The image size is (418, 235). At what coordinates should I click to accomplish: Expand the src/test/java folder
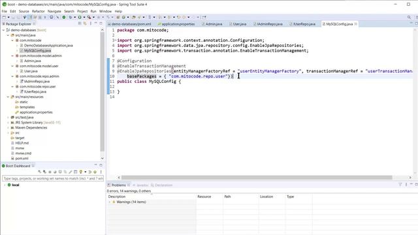tap(8, 117)
